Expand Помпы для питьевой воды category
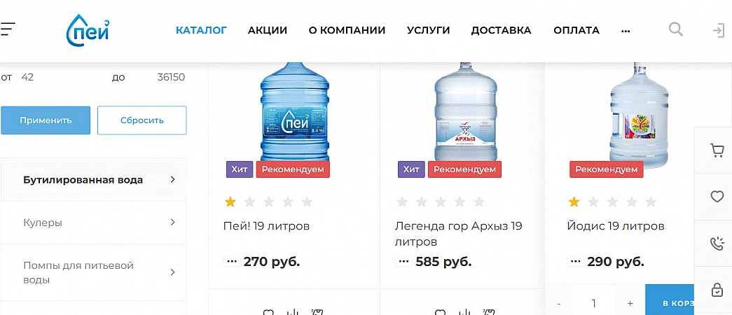 click(172, 272)
